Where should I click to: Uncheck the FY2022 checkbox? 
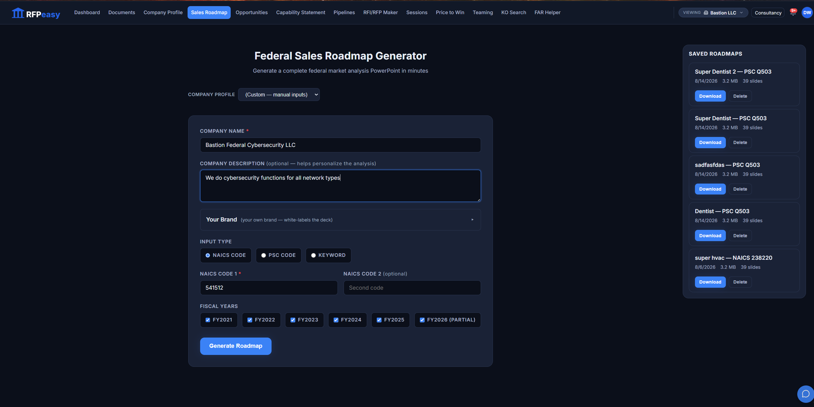[x=250, y=320]
